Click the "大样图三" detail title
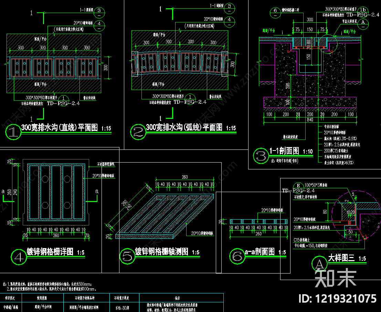 tap(341, 258)
